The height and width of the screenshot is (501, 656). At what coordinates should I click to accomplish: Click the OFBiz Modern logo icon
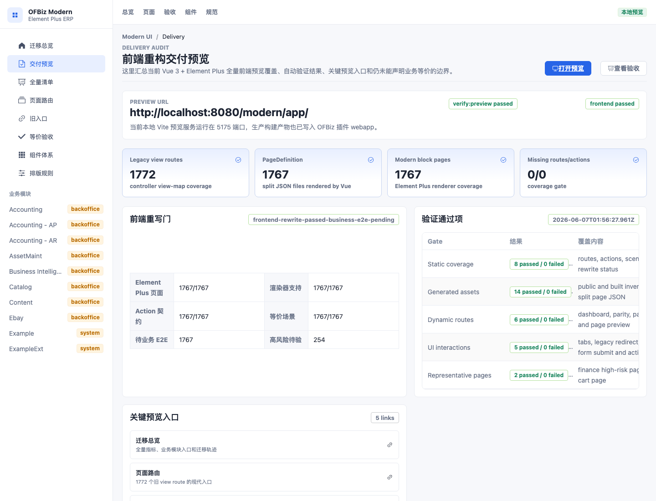click(15, 15)
